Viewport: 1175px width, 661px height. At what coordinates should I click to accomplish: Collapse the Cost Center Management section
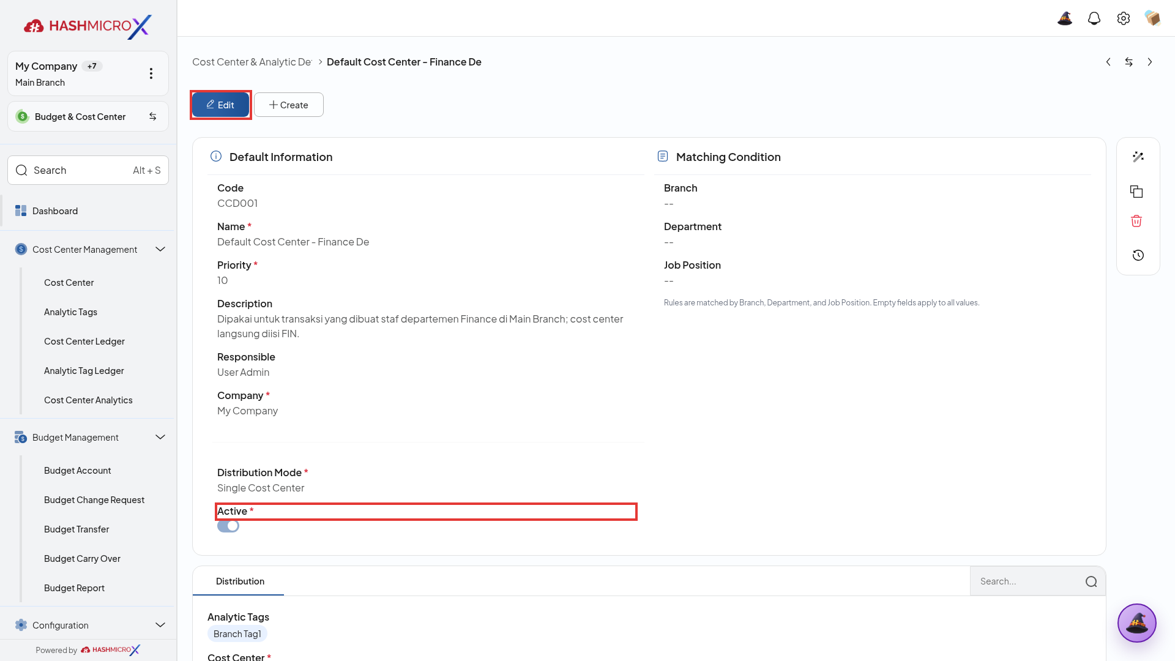point(160,249)
